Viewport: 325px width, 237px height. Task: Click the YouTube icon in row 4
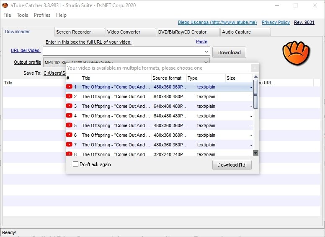point(69,116)
